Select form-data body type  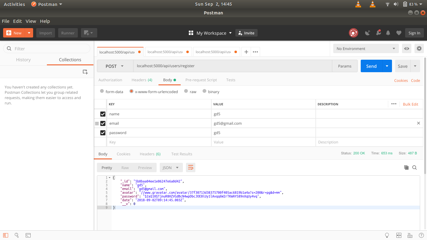tap(102, 91)
